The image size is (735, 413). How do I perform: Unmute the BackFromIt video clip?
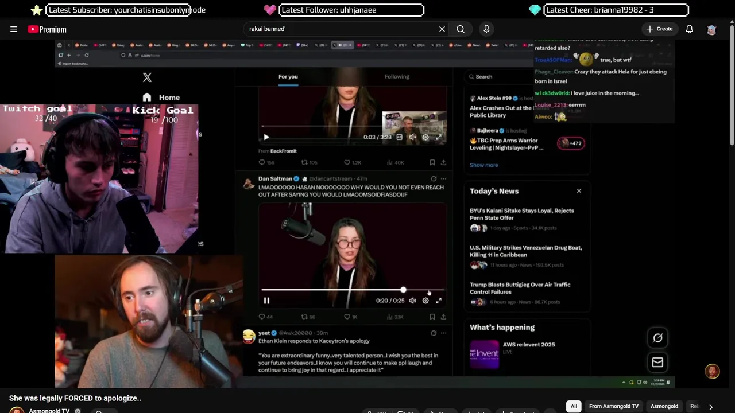tap(412, 137)
